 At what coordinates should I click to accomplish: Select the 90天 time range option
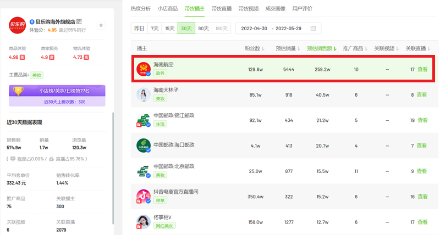point(204,29)
